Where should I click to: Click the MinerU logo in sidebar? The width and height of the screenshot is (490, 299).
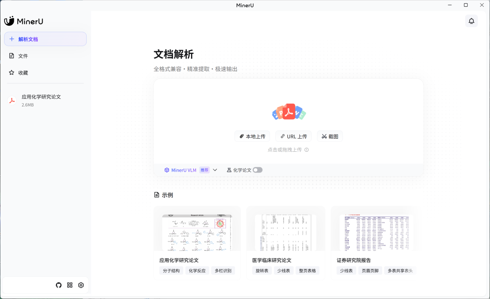tap(24, 21)
